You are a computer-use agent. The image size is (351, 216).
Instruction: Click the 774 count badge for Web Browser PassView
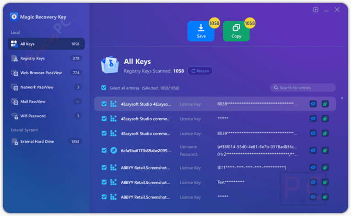tap(76, 73)
